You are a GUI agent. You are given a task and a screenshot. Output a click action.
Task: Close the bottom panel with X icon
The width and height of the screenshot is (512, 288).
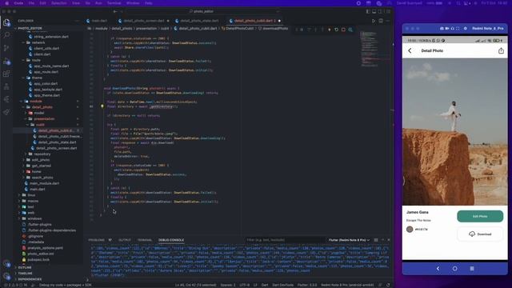pos(389,240)
